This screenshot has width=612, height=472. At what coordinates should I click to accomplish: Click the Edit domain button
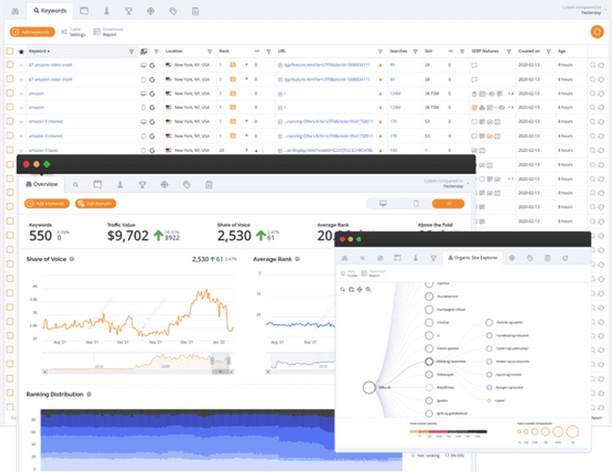(96, 203)
